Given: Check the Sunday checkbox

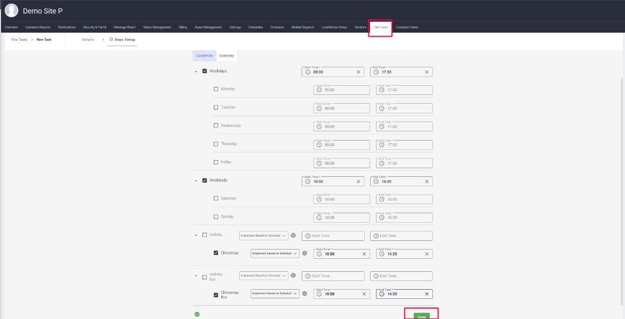Looking at the screenshot, I should (216, 217).
